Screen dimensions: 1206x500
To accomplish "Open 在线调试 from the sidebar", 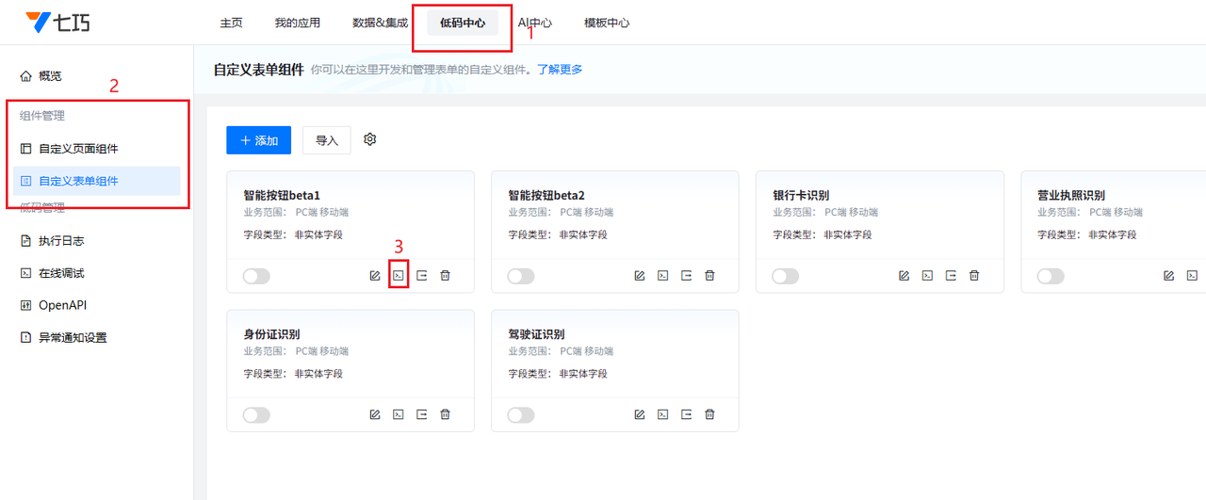I will pyautogui.click(x=61, y=273).
